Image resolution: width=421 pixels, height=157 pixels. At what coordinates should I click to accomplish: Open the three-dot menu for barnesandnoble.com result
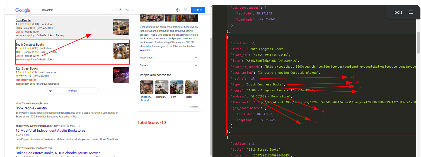57,148
